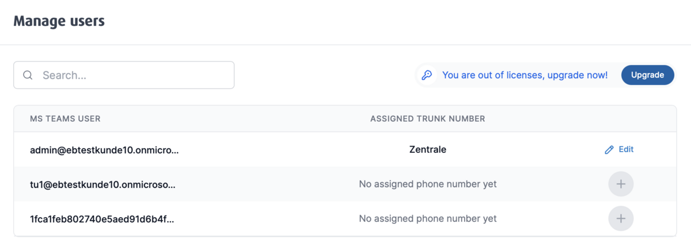Click the out of licenses upgrade message
The width and height of the screenshot is (691, 251).
pyautogui.click(x=525, y=75)
